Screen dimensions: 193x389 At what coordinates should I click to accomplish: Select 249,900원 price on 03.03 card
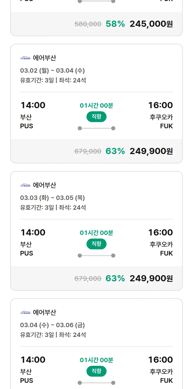(151, 278)
